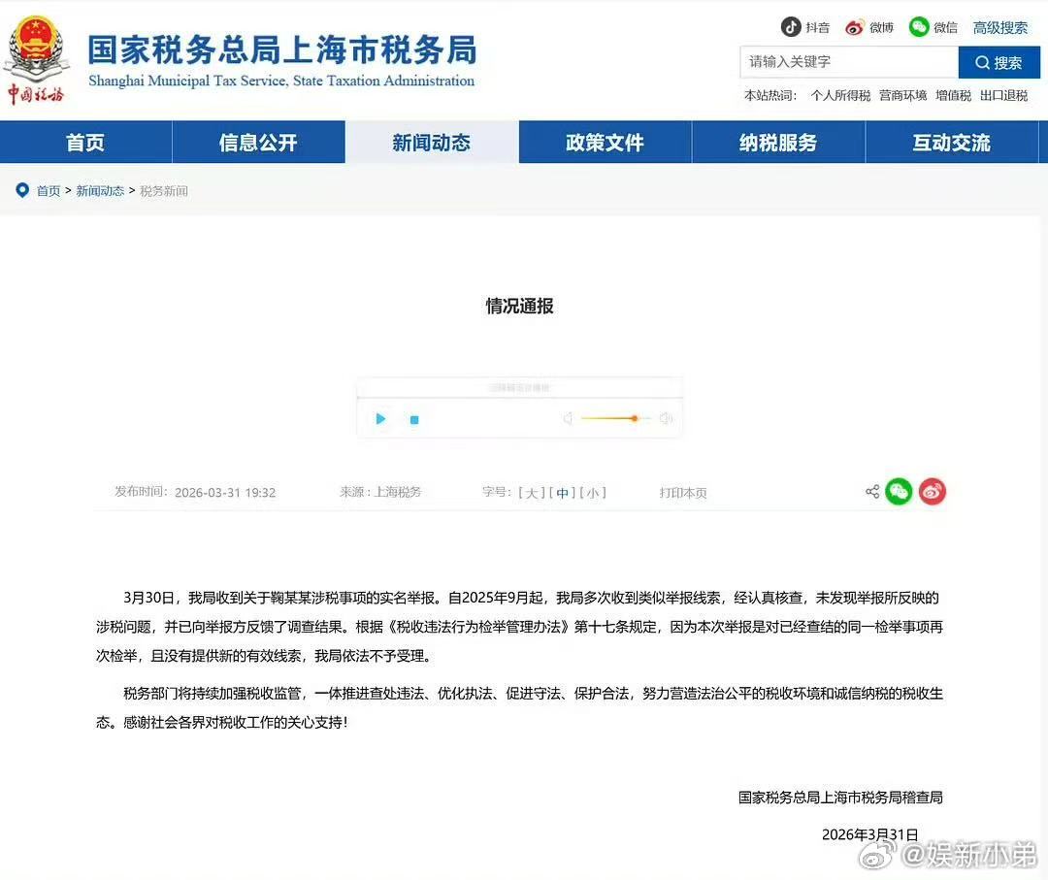Open the Weibo icon at top right

pyautogui.click(x=853, y=27)
